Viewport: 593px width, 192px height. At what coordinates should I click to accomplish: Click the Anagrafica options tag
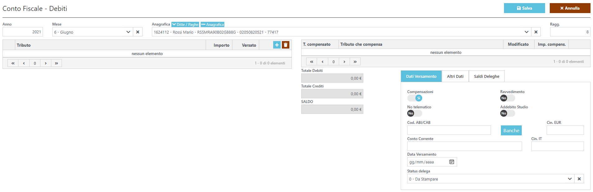point(212,24)
